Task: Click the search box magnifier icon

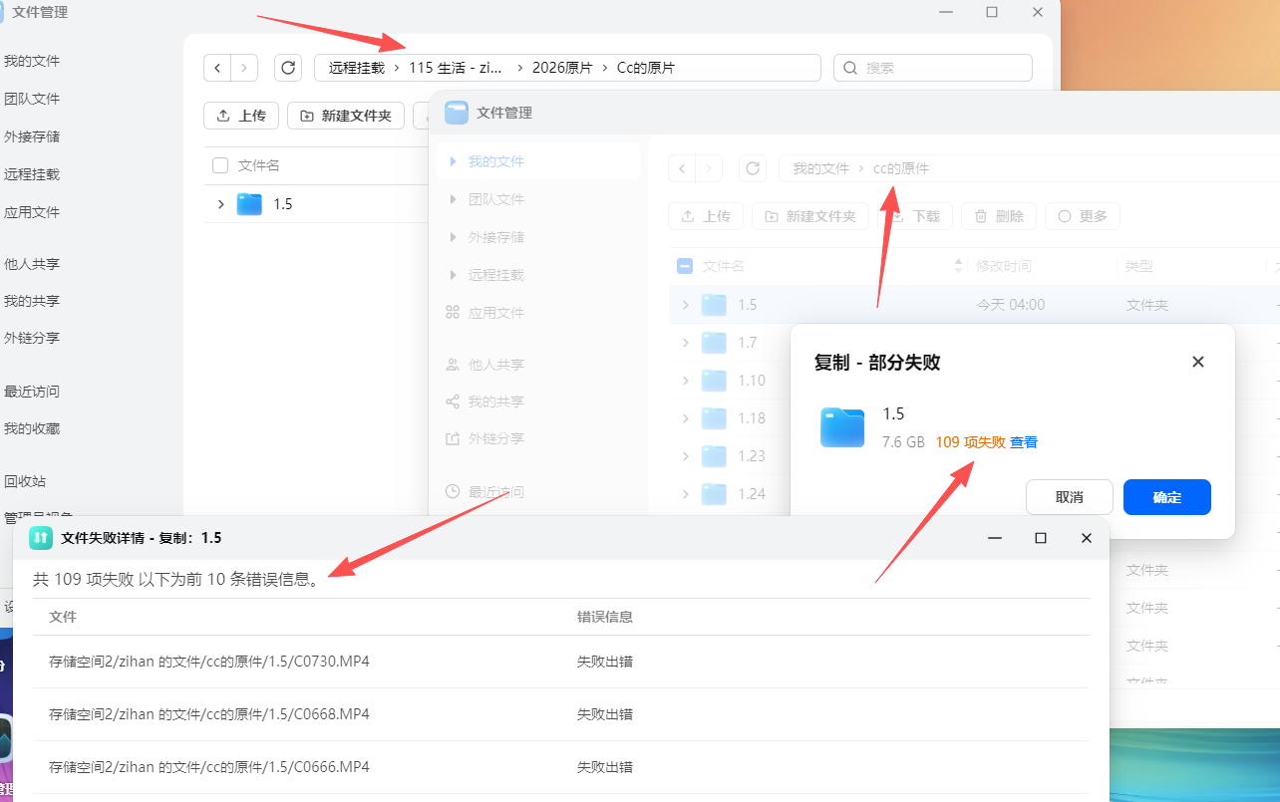Action: [850, 68]
